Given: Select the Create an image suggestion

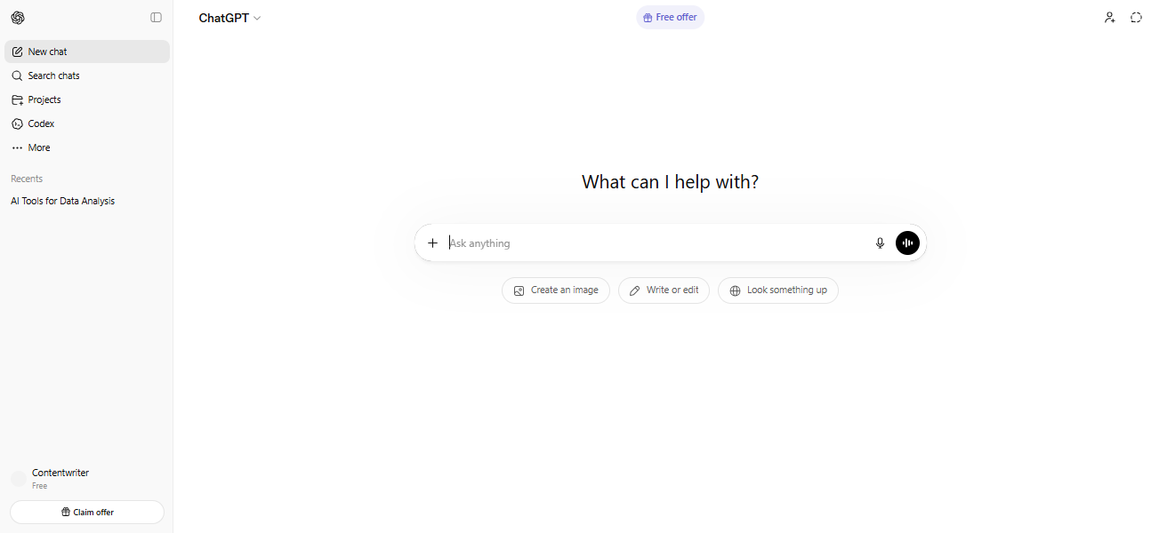Looking at the screenshot, I should pos(556,290).
